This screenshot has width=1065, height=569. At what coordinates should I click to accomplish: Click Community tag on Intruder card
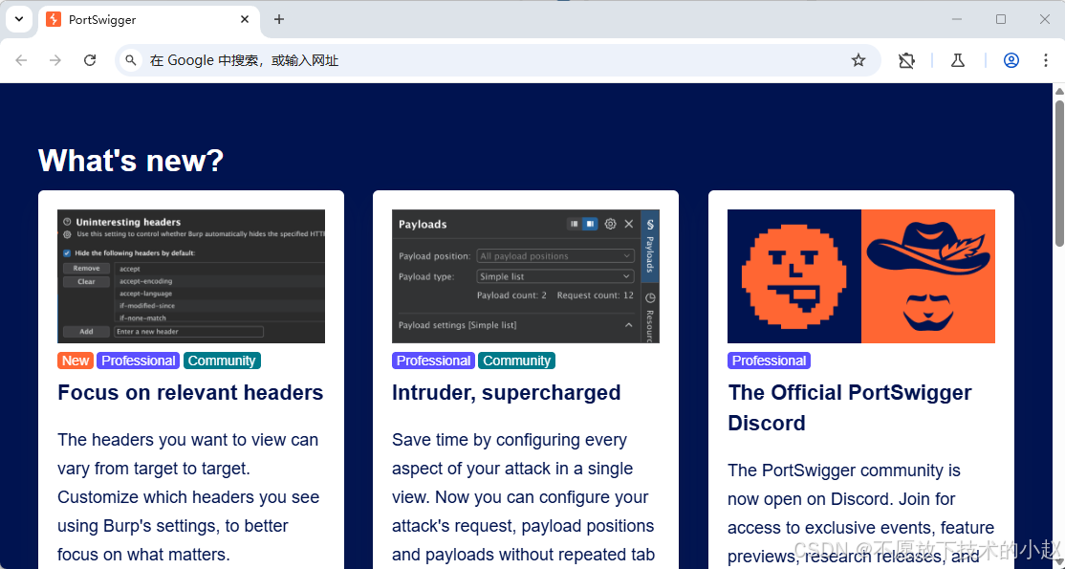point(517,361)
